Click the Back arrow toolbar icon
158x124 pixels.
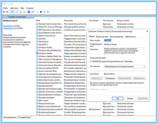4,12
